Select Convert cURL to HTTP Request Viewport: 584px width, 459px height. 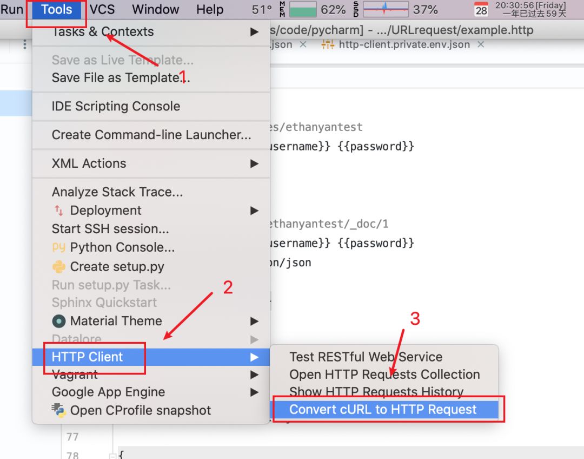(x=384, y=409)
